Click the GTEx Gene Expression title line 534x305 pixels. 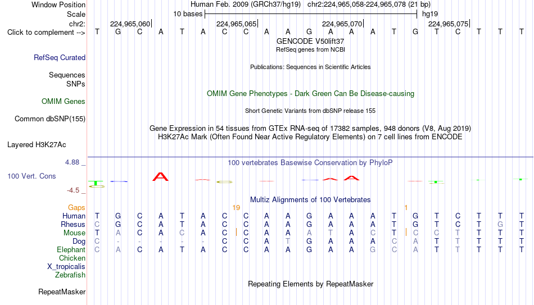[x=310, y=128]
